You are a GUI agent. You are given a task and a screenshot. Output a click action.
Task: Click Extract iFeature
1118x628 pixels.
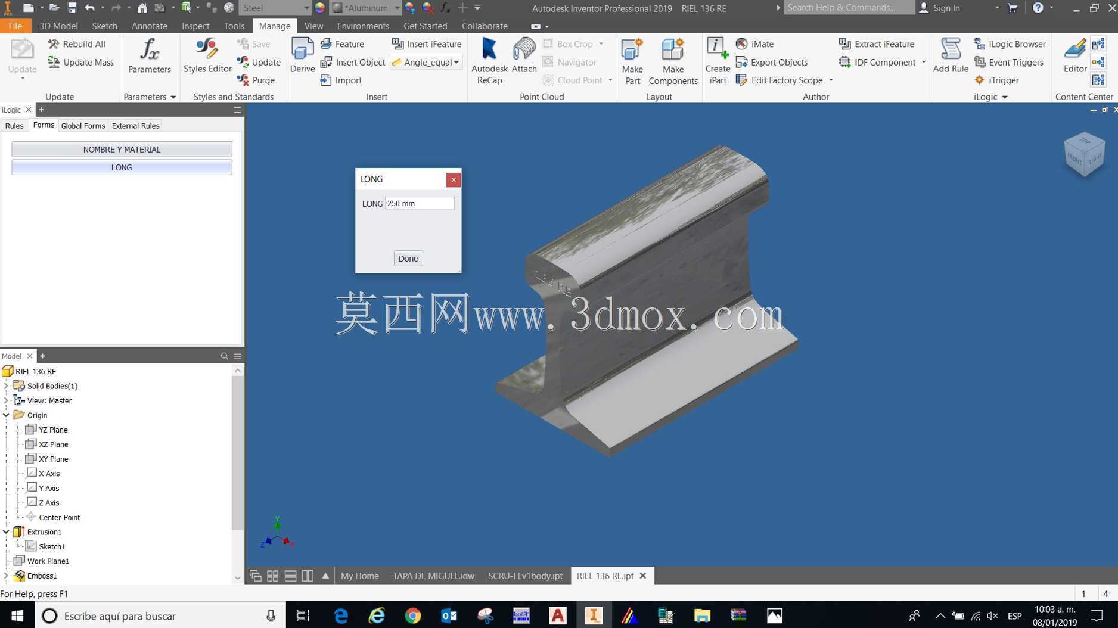[x=877, y=44]
